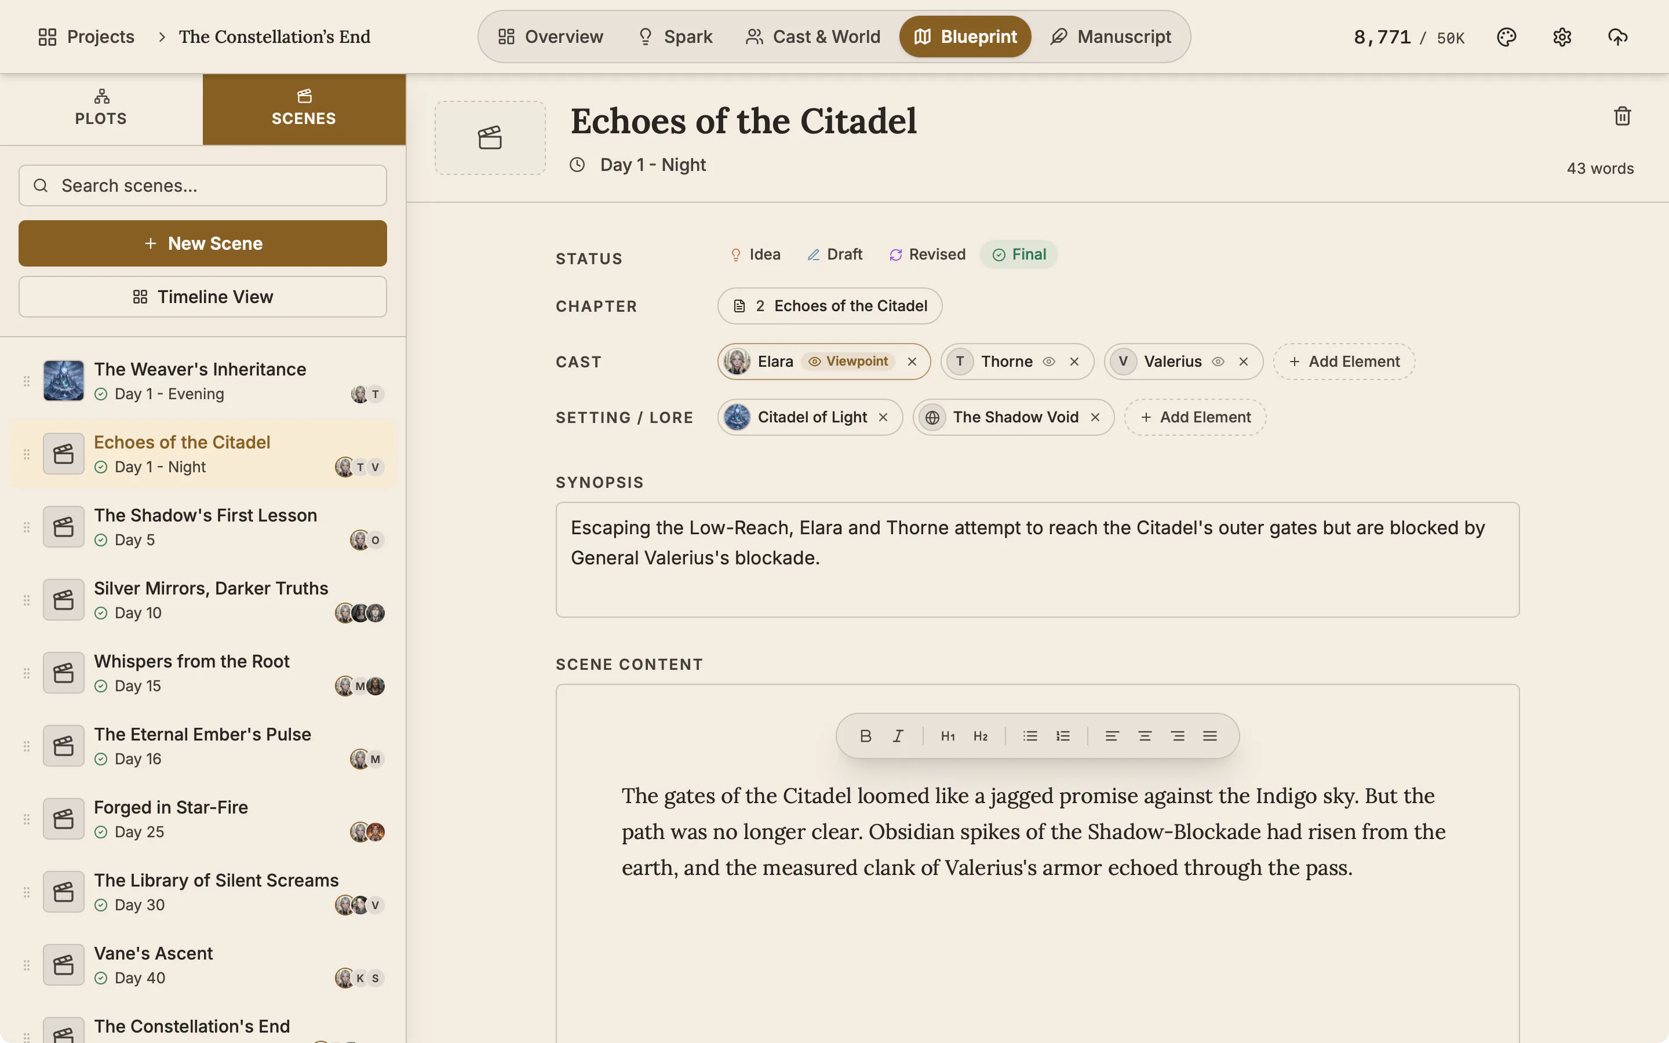1669x1043 pixels.
Task: Toggle Elara's Viewpoint badge
Action: click(x=848, y=362)
